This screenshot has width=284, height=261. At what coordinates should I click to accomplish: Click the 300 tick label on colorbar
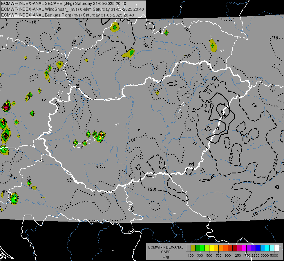pyautogui.click(x=200, y=255)
